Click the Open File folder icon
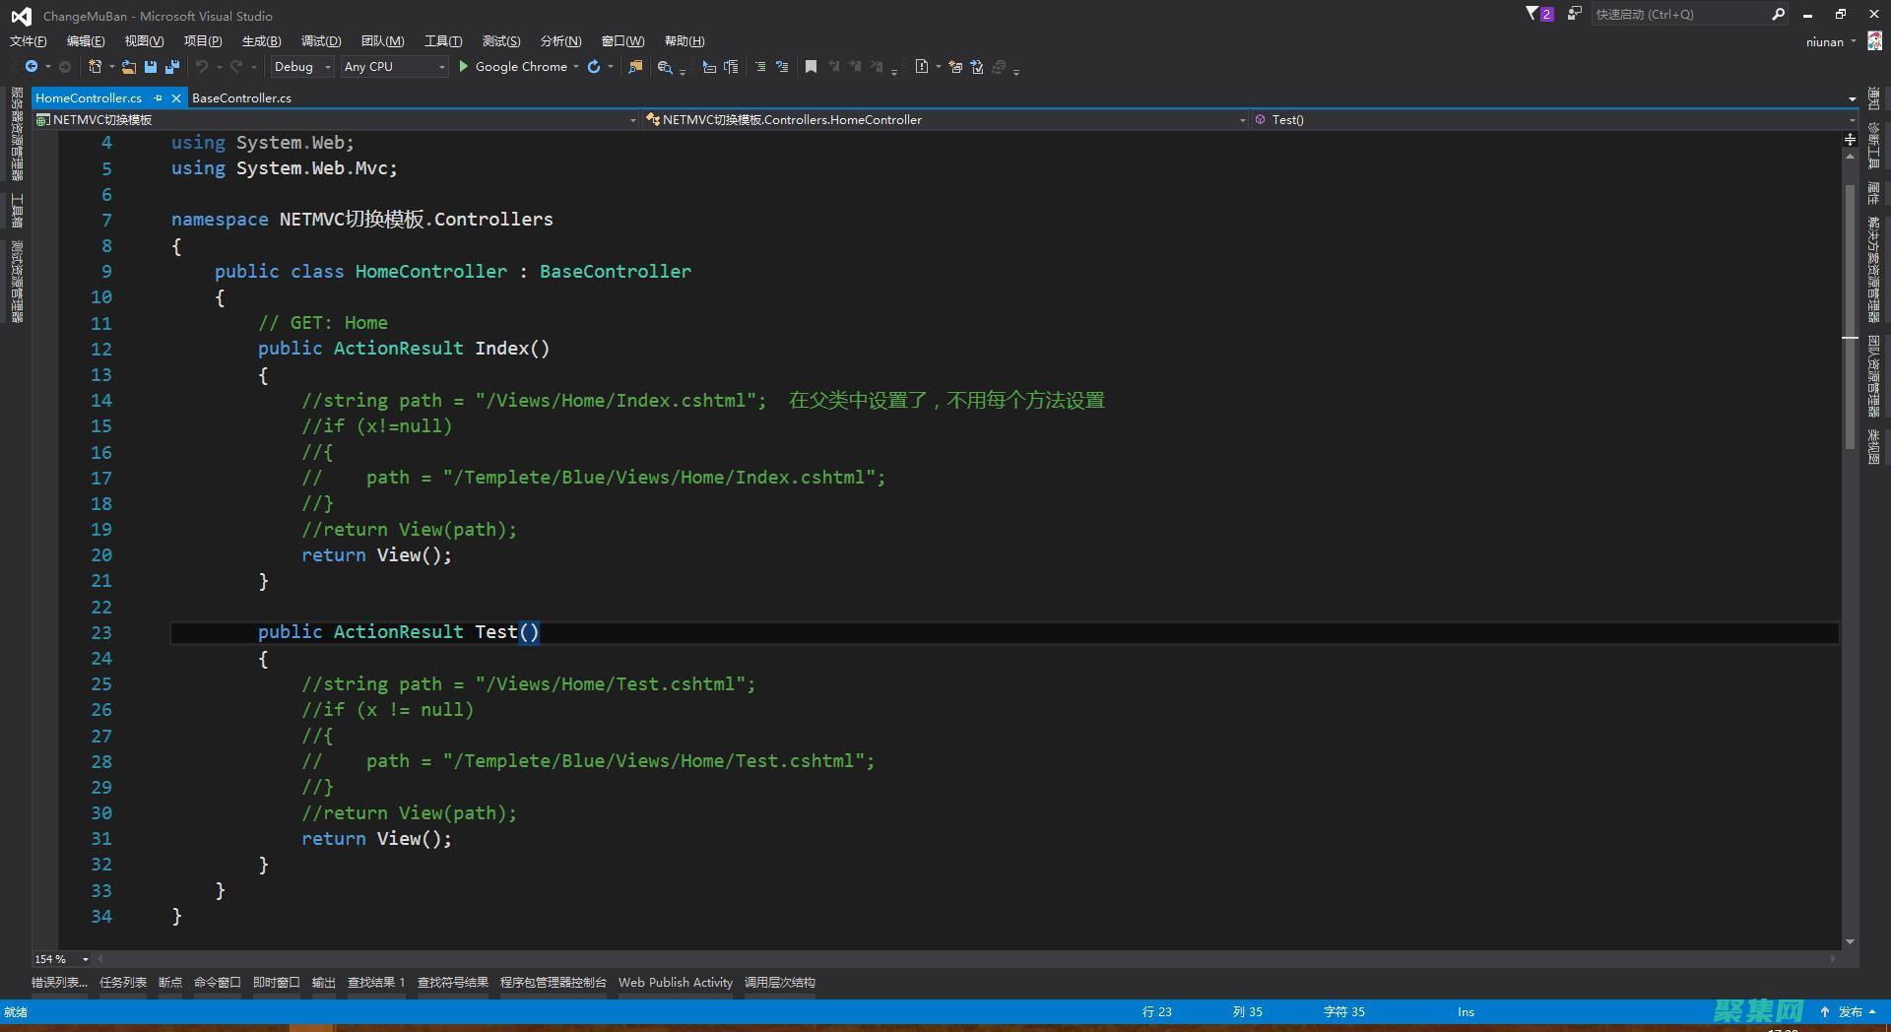This screenshot has height=1032, width=1891. click(x=129, y=67)
